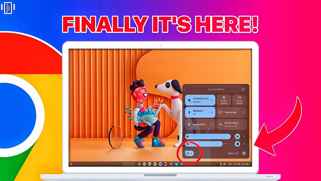
Task: Expand Bluetooth device list
Action: click(x=212, y=112)
